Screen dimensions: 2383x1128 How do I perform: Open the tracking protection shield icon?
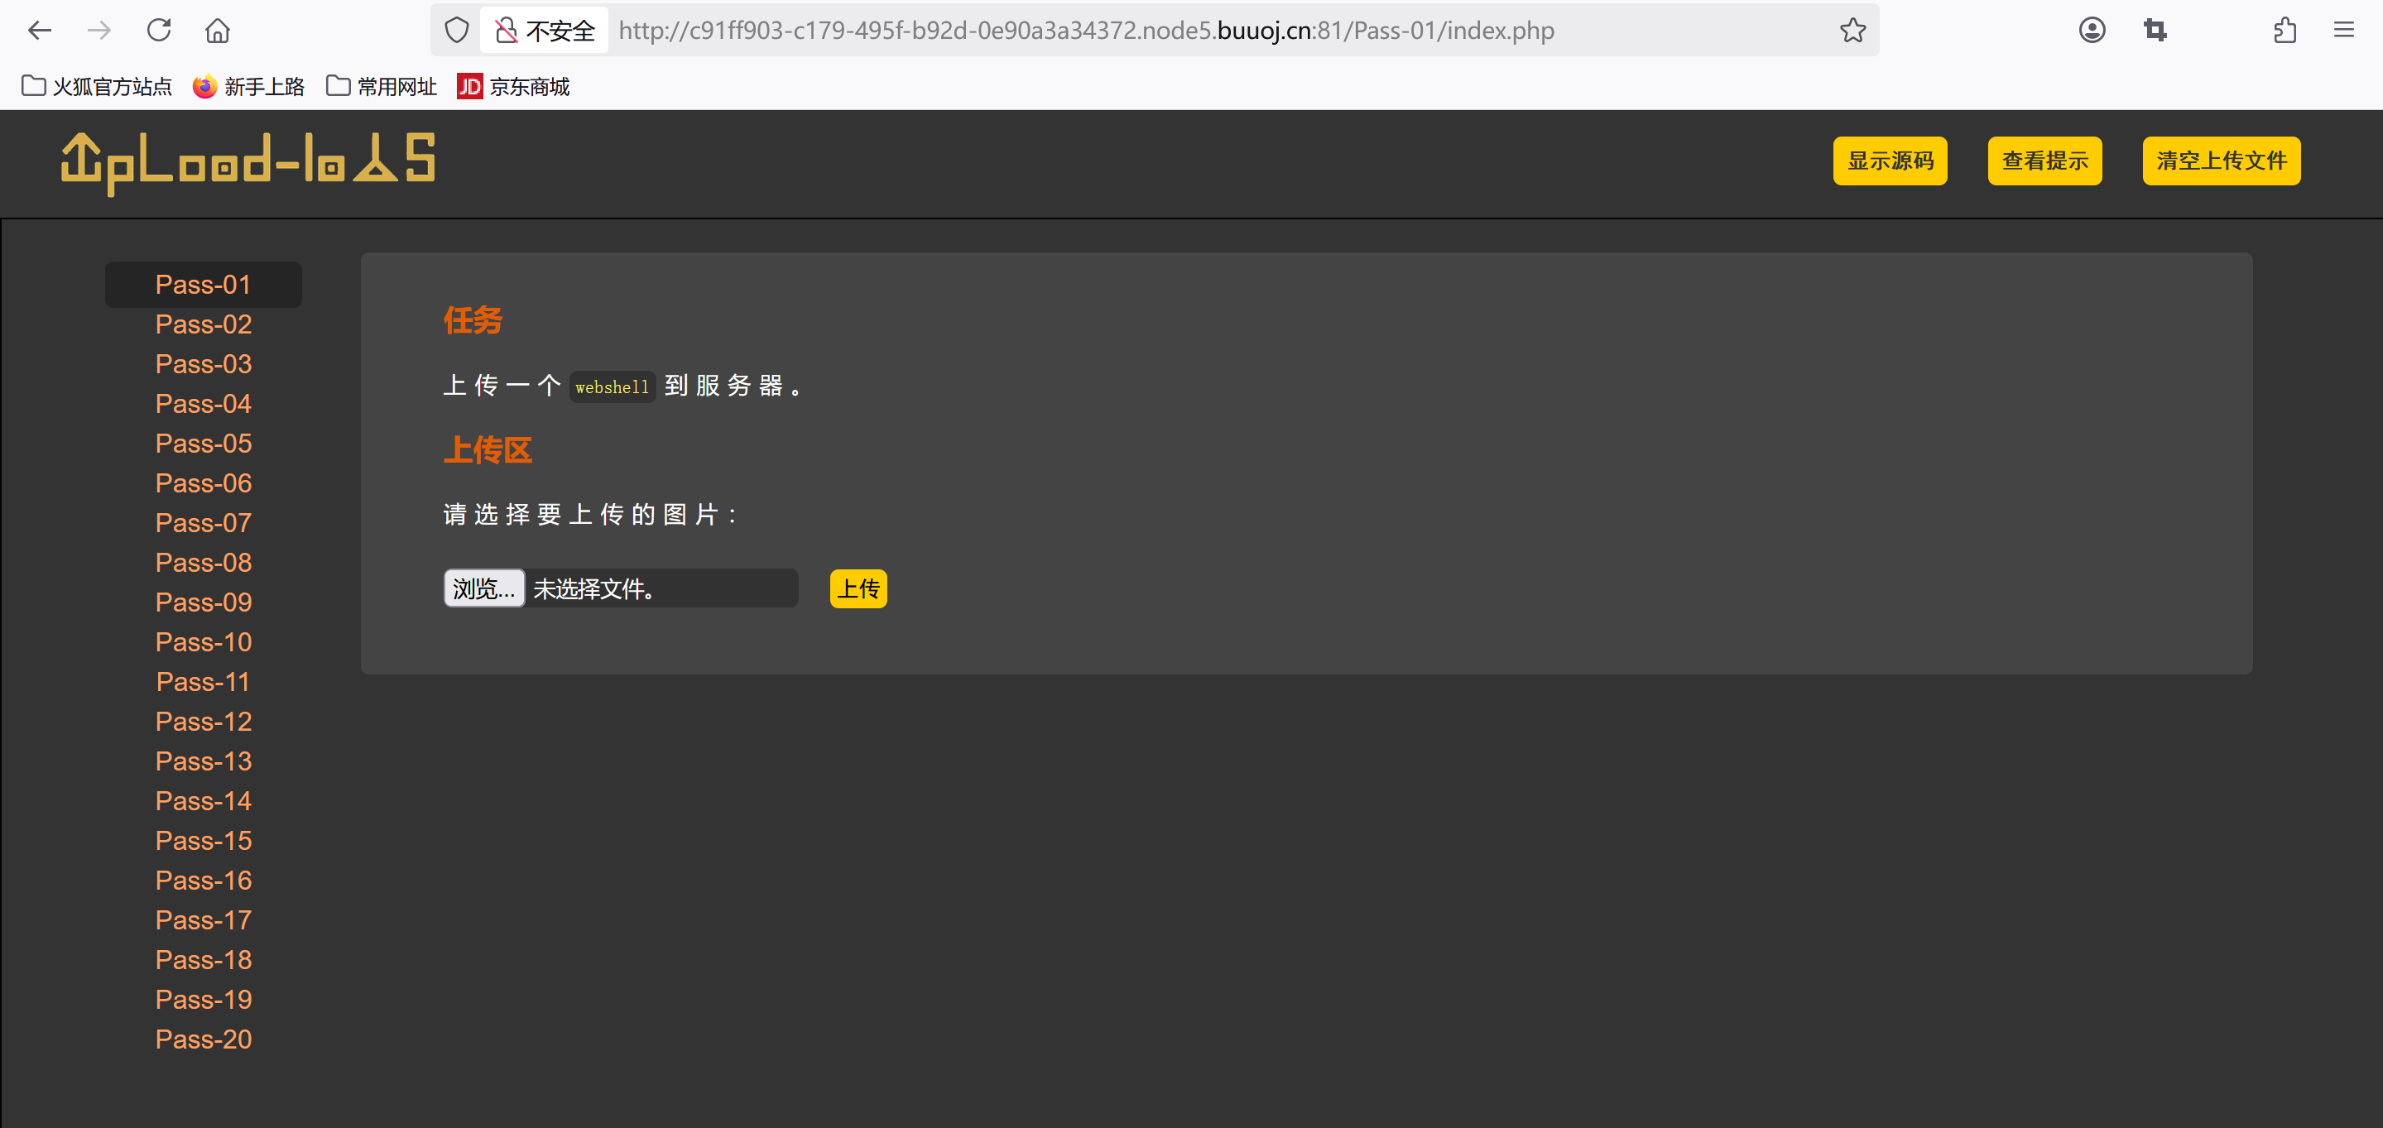(x=457, y=31)
